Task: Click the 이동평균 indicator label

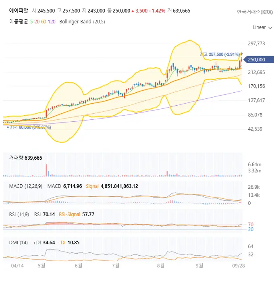Action: coord(19,22)
